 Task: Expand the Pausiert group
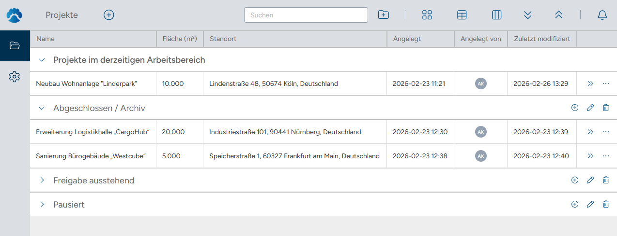42,204
